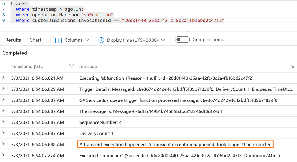Click 'Group columns' label text
The width and height of the screenshot is (297, 162).
click(208, 40)
